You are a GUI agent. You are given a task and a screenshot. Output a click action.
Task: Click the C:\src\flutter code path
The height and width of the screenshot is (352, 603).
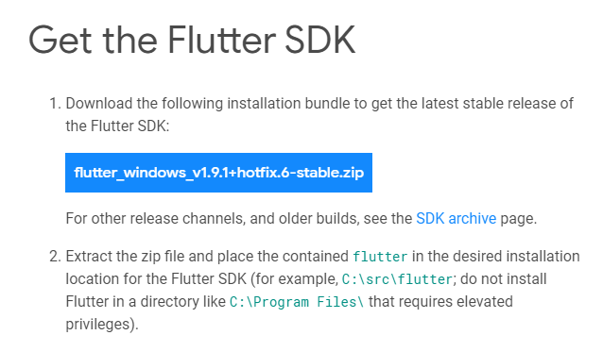(x=397, y=279)
